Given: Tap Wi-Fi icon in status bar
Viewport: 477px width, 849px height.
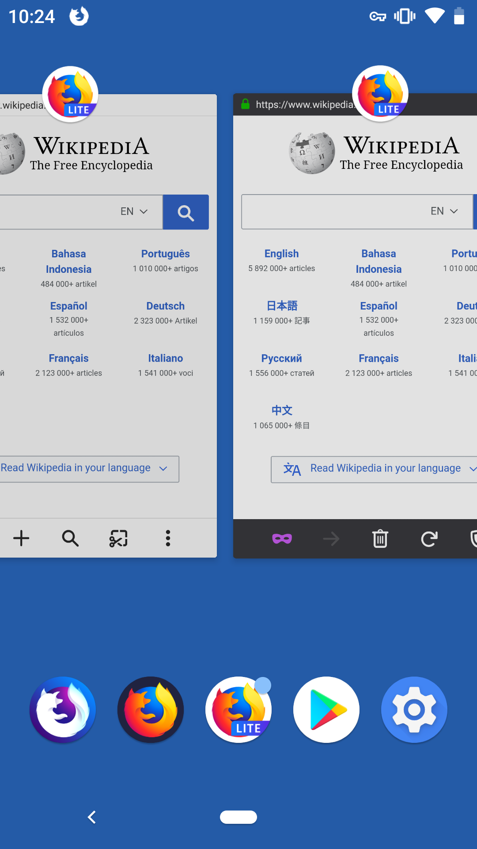Looking at the screenshot, I should point(435,16).
